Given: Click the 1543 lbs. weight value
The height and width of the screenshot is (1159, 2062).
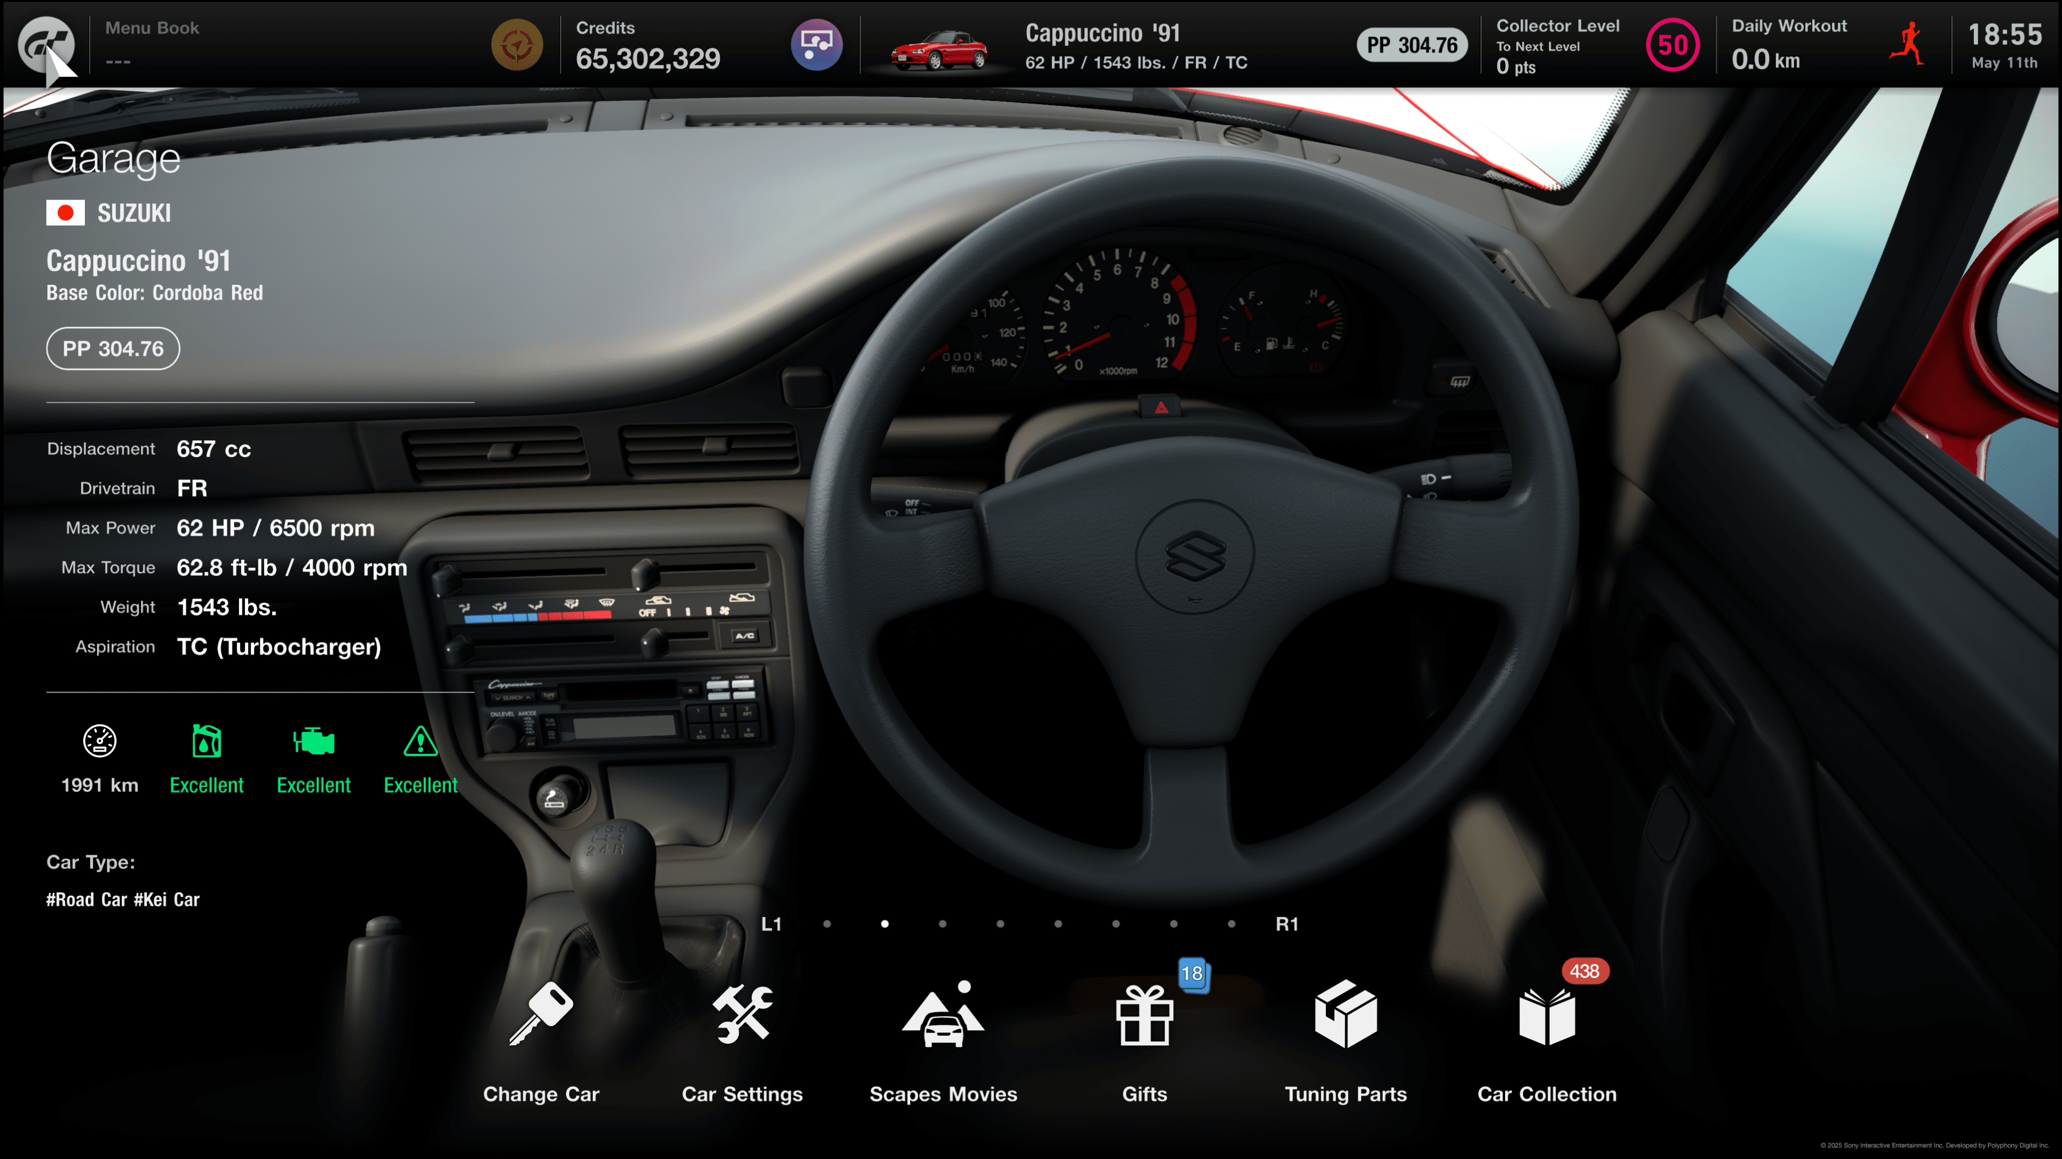Looking at the screenshot, I should click(x=227, y=607).
